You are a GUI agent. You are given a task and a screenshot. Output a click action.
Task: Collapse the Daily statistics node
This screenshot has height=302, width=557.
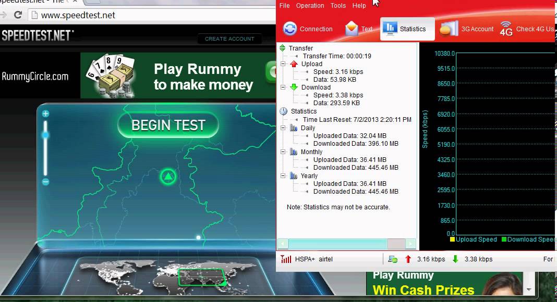(x=283, y=128)
